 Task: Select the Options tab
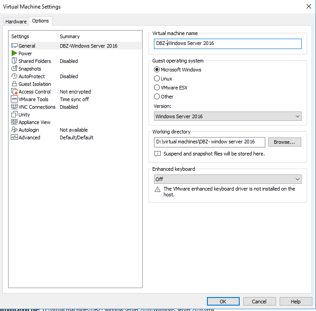(x=40, y=21)
